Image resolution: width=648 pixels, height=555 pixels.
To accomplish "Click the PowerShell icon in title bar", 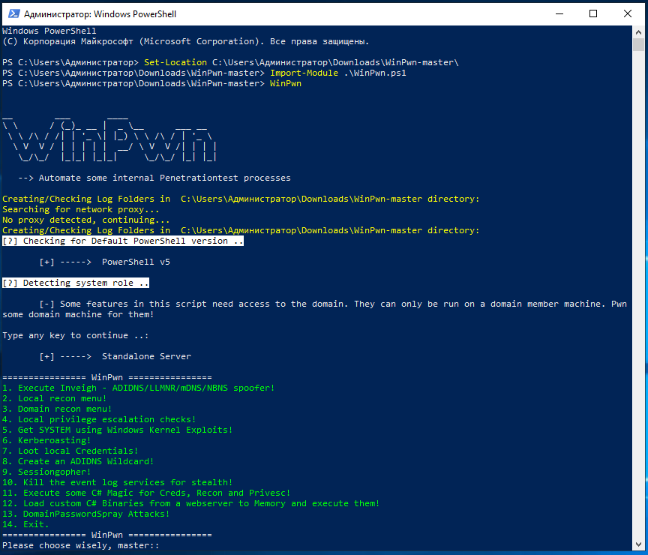I will coord(13,13).
